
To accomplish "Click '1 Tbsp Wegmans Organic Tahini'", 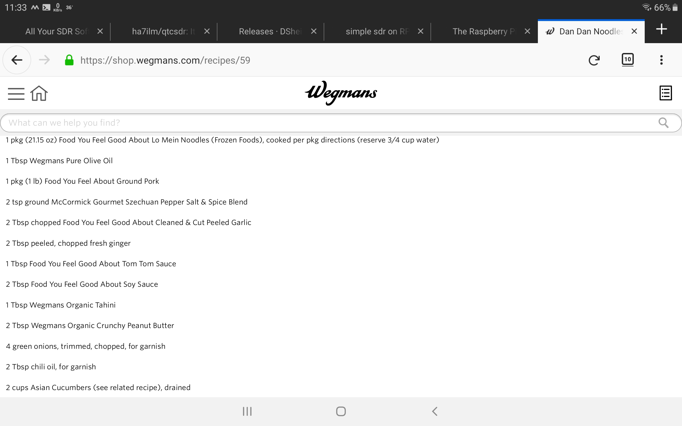I will (60, 305).
